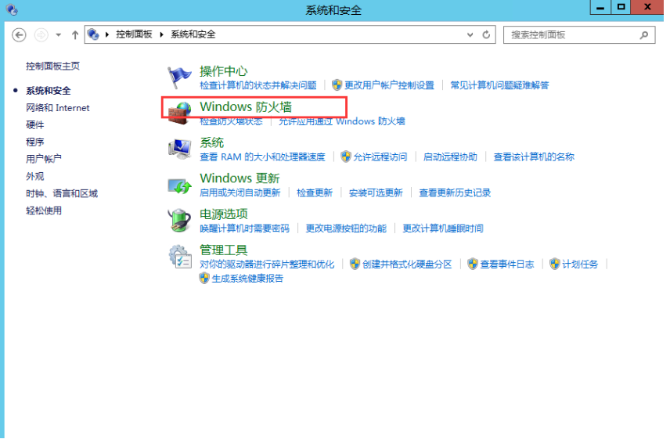Select 网络和 Internet in the sidebar
The image size is (670, 439).
(x=58, y=108)
